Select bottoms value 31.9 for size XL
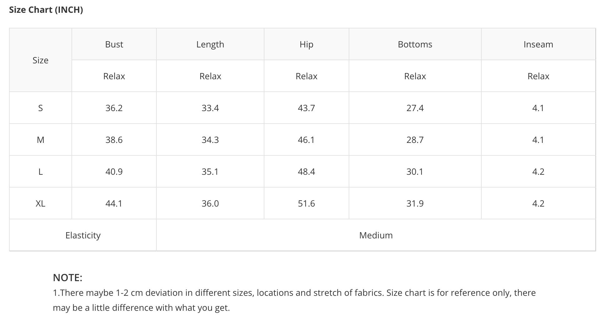The image size is (605, 327). [x=415, y=203]
